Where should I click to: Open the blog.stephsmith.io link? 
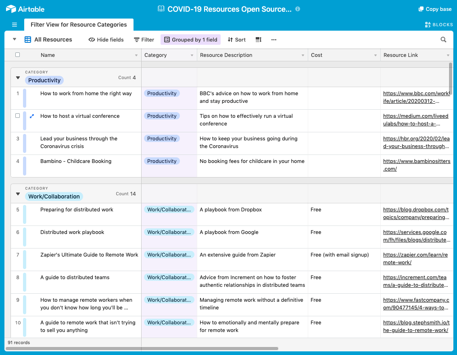click(x=417, y=326)
